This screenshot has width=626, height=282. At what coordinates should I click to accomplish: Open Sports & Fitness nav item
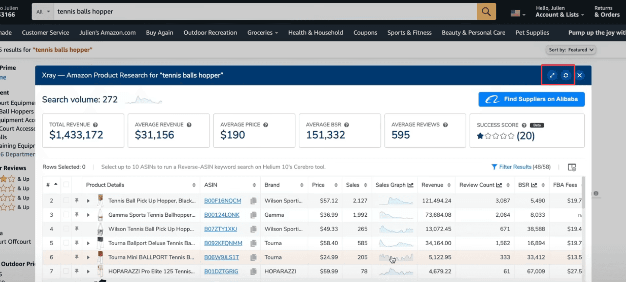coord(409,33)
